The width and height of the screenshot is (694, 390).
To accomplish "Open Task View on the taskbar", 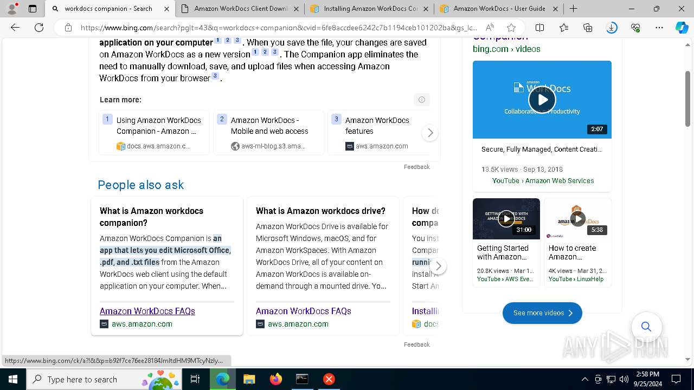I will pos(196,379).
